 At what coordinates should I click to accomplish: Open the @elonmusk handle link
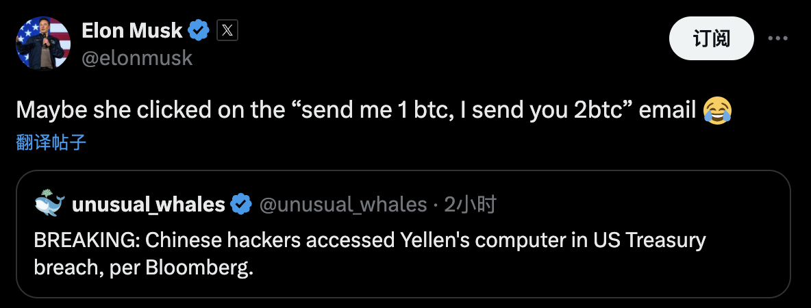[137, 59]
